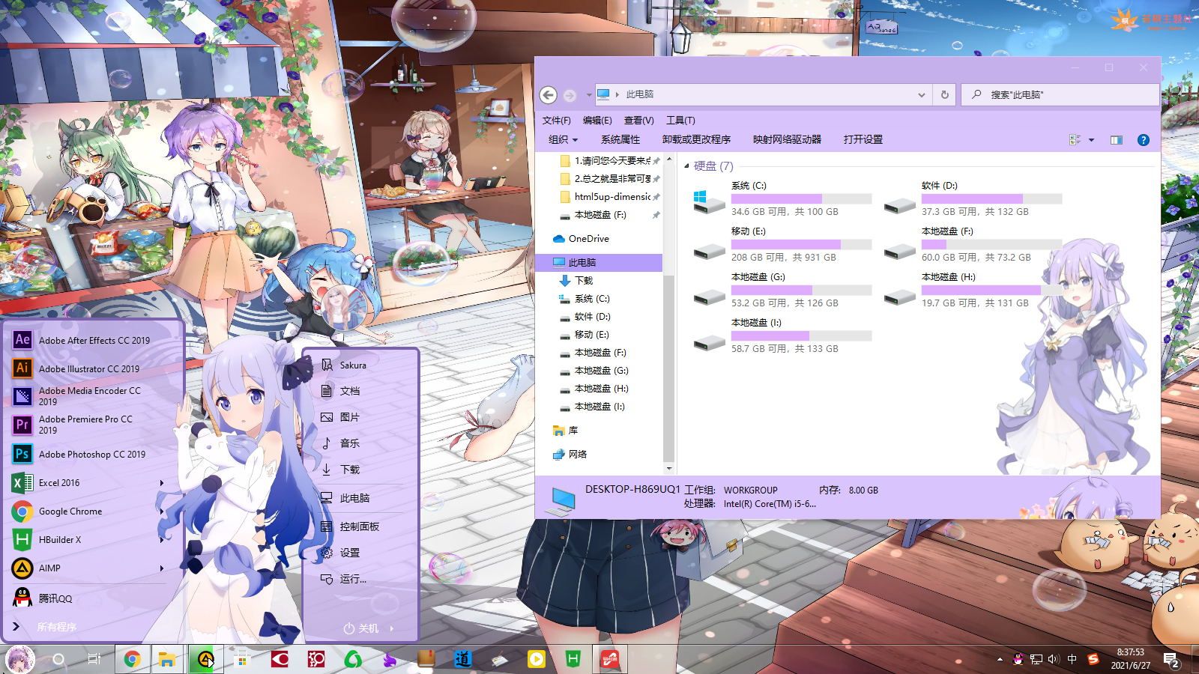Image resolution: width=1199 pixels, height=674 pixels.
Task: Click the Sogou input method tray icon
Action: click(1093, 659)
